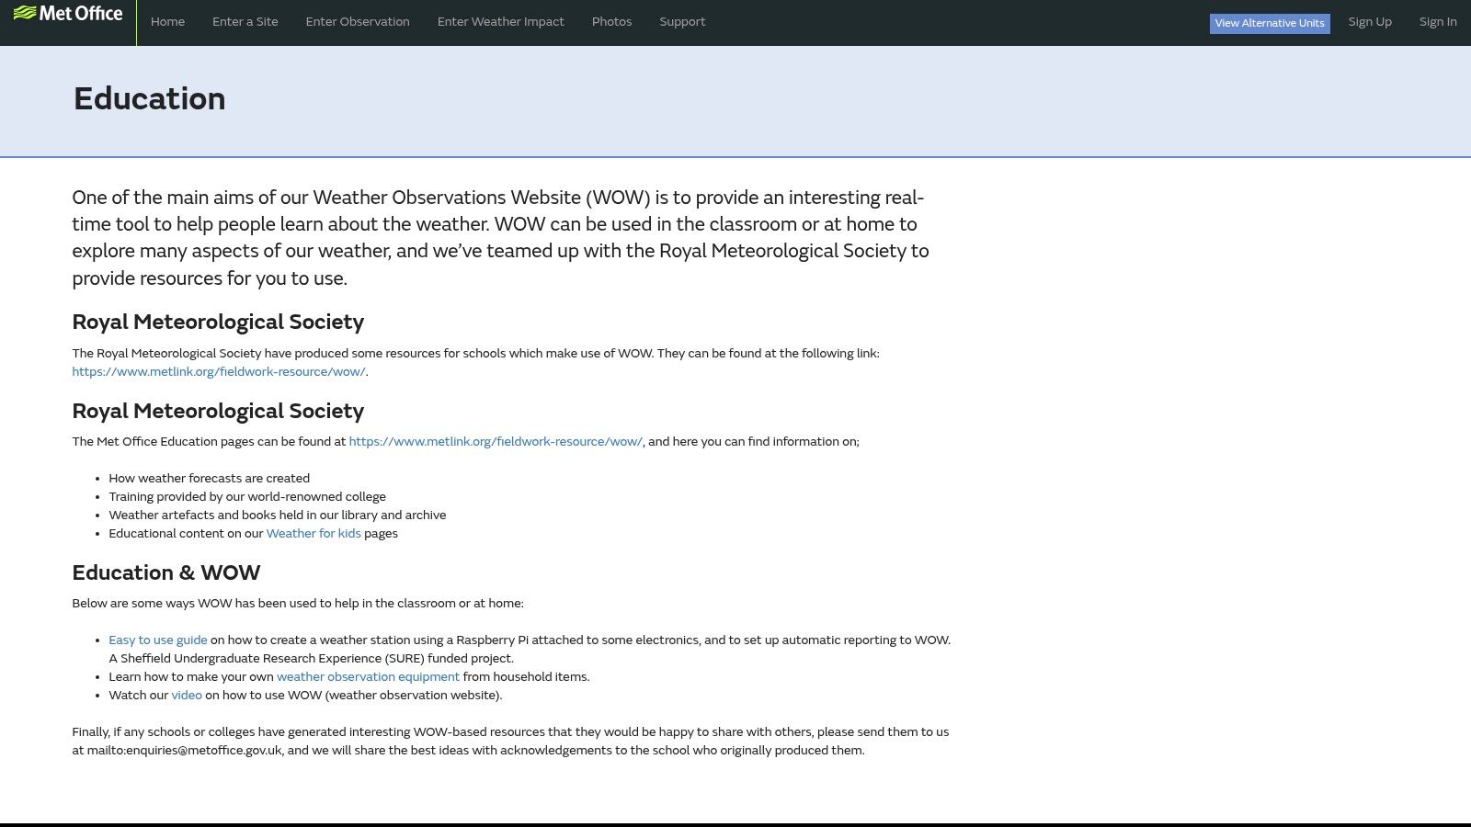
Task: Open the video link about using WOW
Action: (187, 696)
